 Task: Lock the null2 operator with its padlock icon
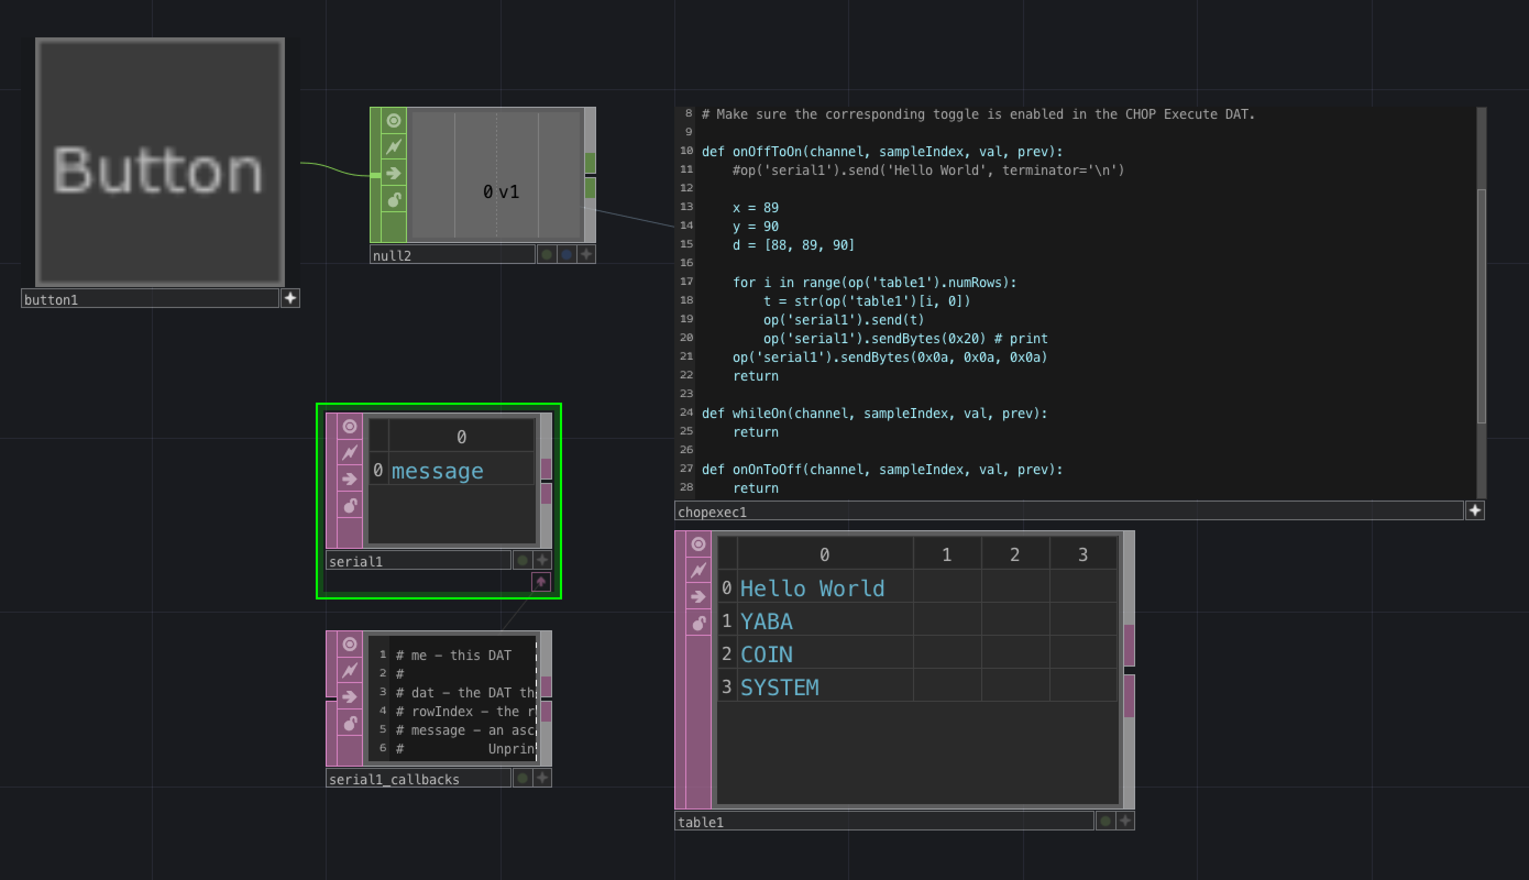[393, 200]
